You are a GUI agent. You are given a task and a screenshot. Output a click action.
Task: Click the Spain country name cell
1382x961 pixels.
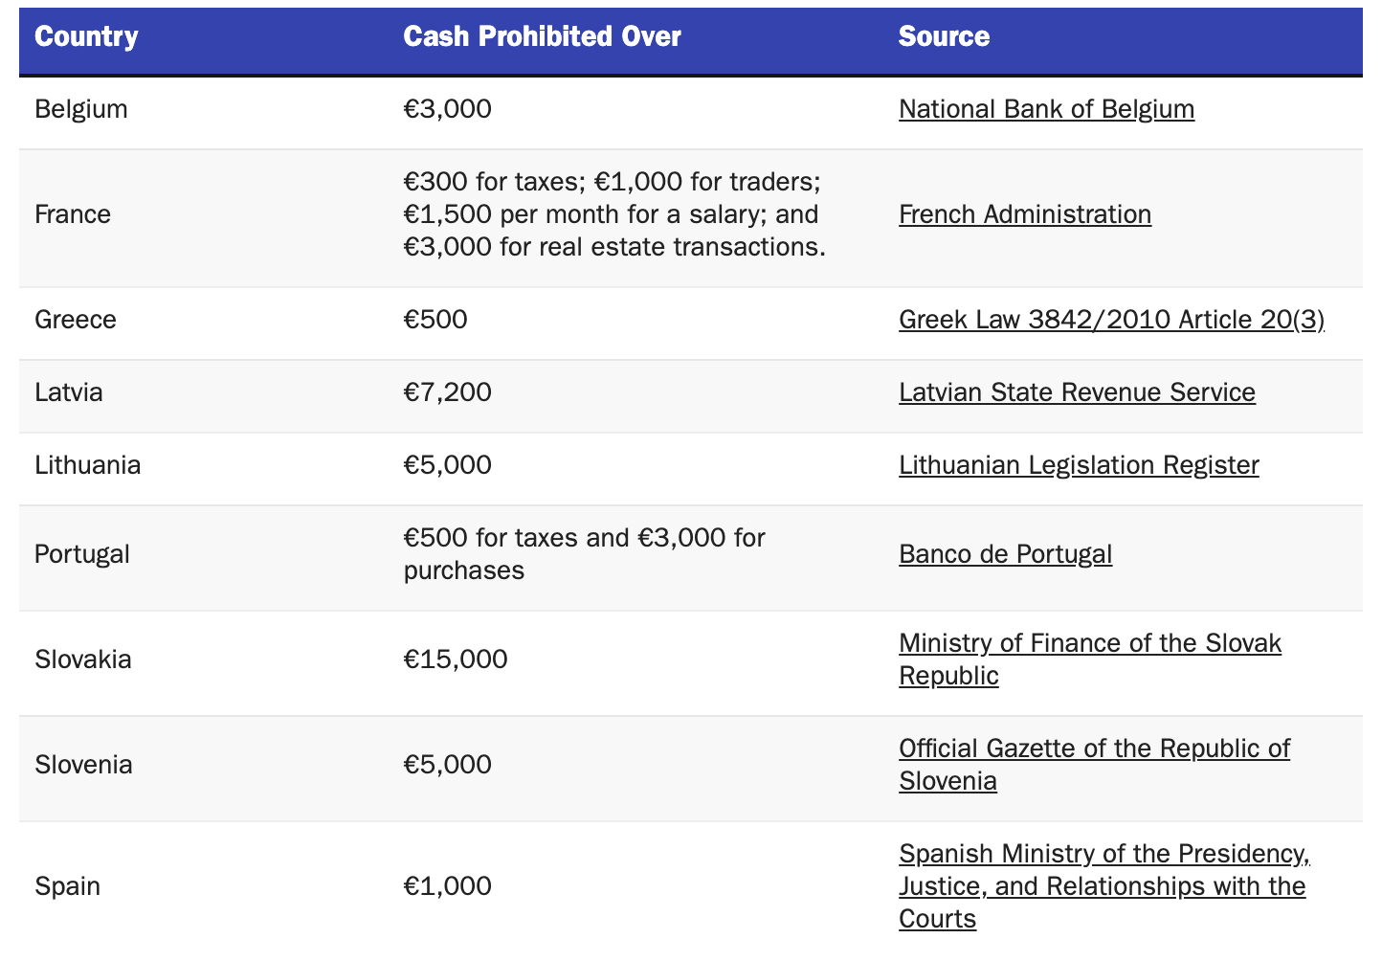coord(68,886)
